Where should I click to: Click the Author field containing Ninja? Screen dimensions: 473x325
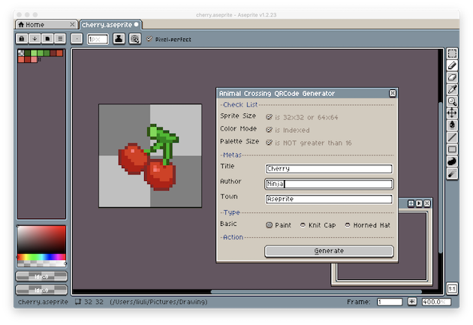tap(329, 184)
